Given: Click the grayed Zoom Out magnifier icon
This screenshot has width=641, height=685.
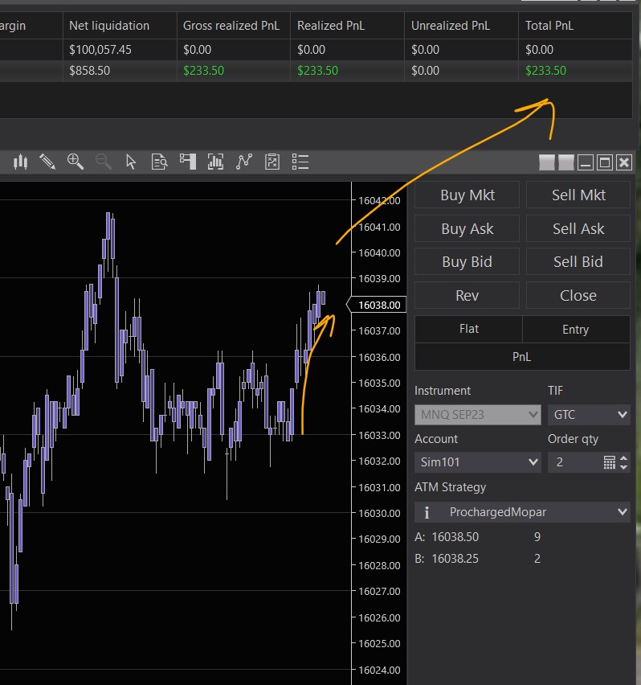Looking at the screenshot, I should 104,162.
